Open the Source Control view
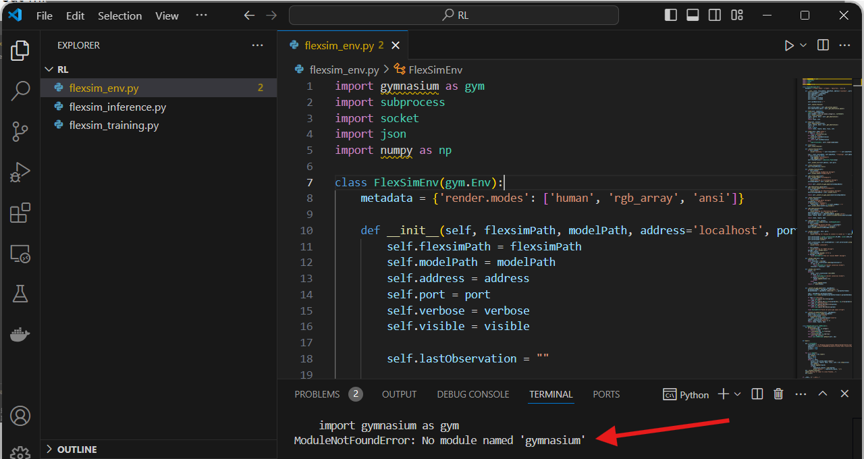 [x=20, y=132]
